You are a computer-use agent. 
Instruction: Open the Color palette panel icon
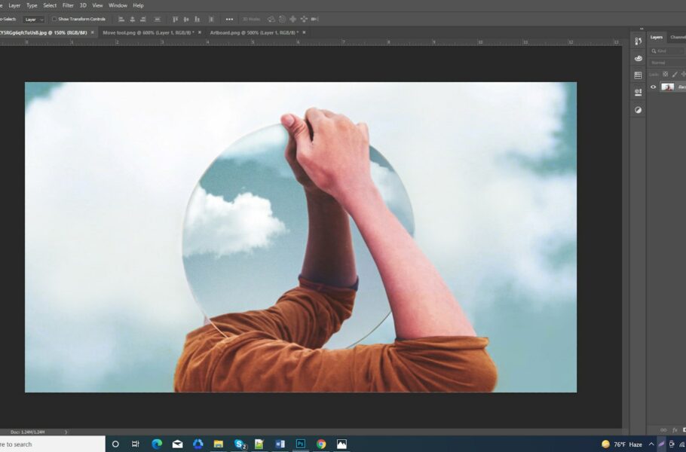pyautogui.click(x=638, y=58)
